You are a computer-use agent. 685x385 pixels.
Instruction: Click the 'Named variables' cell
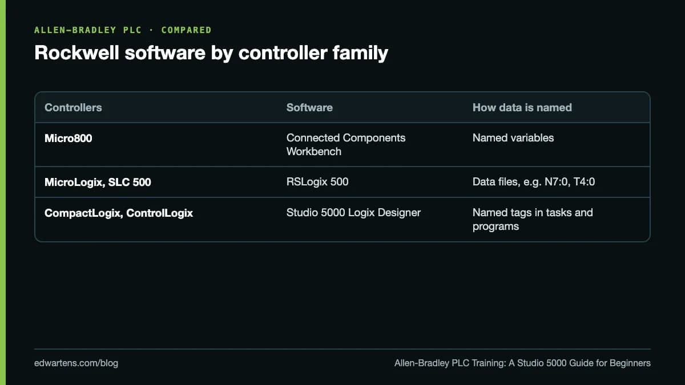tap(513, 137)
